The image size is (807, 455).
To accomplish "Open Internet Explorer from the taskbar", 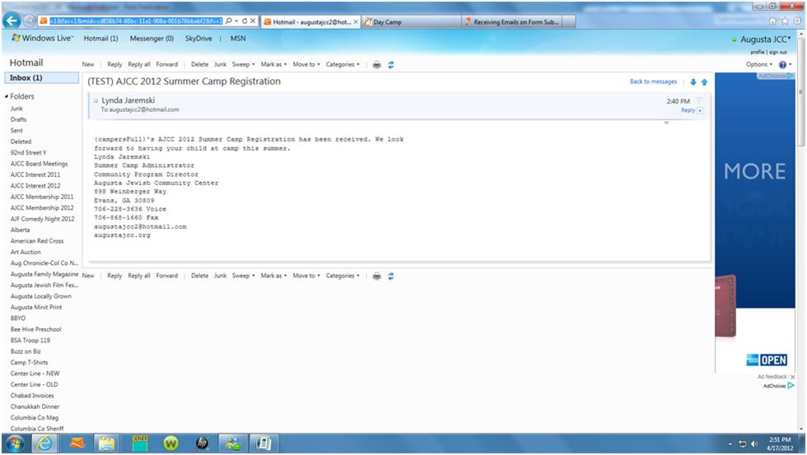I will tap(44, 443).
